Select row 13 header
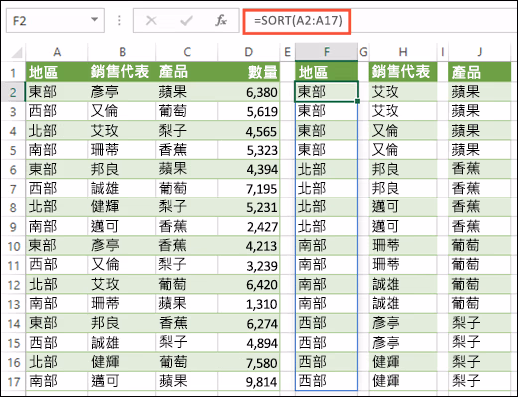Image resolution: width=518 pixels, height=397 pixels. [13, 304]
